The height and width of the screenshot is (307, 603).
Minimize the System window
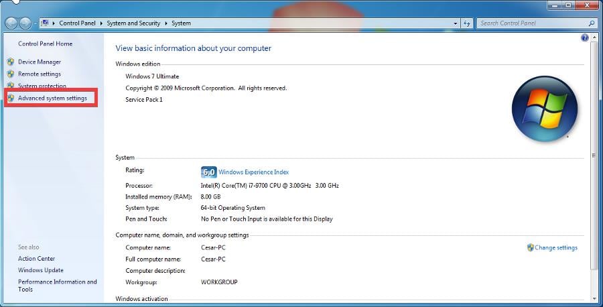[555, 5]
